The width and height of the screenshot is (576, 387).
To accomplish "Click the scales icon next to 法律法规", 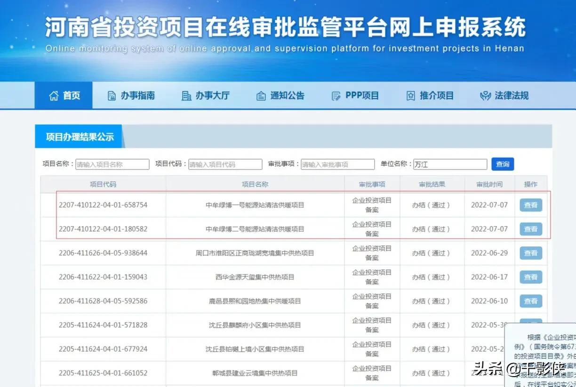I will (x=485, y=95).
